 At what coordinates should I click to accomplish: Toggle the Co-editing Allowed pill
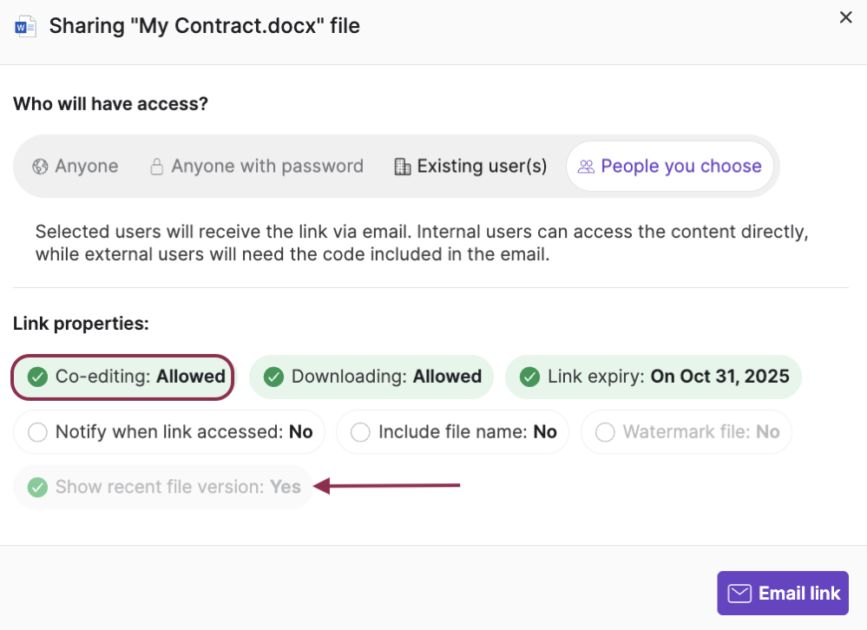(x=122, y=377)
